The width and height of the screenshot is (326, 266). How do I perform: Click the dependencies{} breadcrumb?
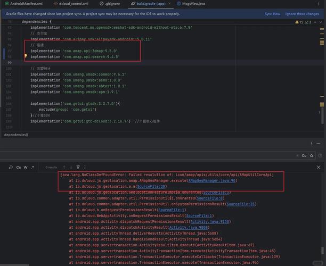coord(16,135)
